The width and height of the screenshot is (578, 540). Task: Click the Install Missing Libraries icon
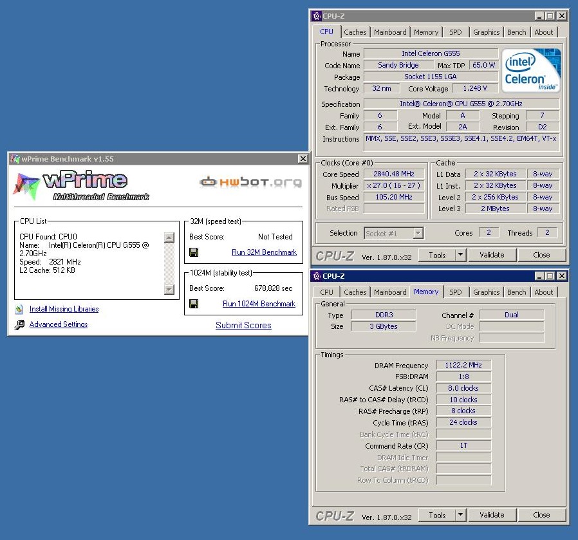(19, 309)
